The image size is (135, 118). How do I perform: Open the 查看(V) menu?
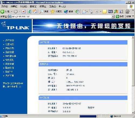33,6
